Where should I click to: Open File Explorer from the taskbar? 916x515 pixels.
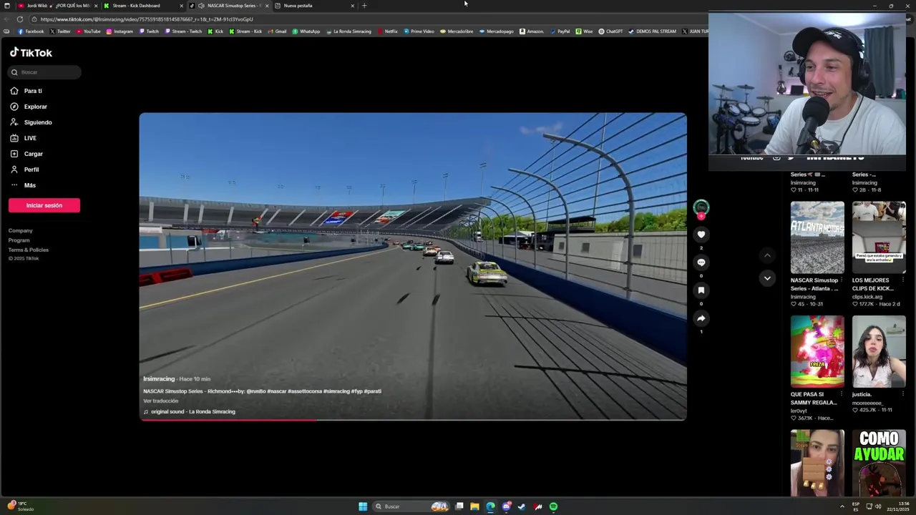474,506
